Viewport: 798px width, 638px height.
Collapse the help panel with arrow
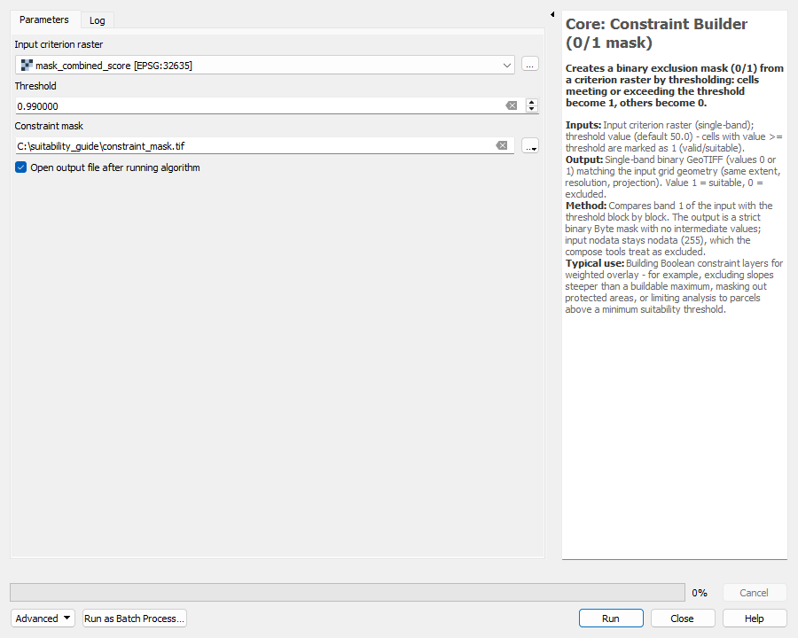552,14
